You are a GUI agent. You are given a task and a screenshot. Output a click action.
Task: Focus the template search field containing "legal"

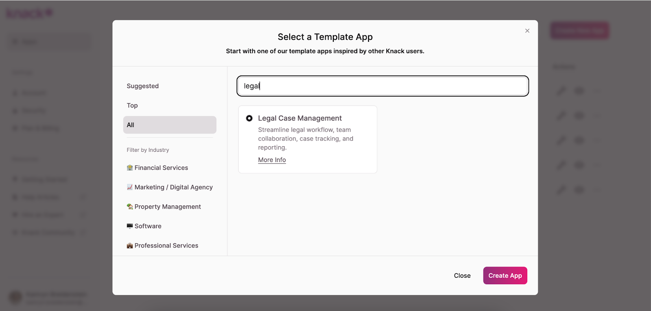click(x=382, y=86)
